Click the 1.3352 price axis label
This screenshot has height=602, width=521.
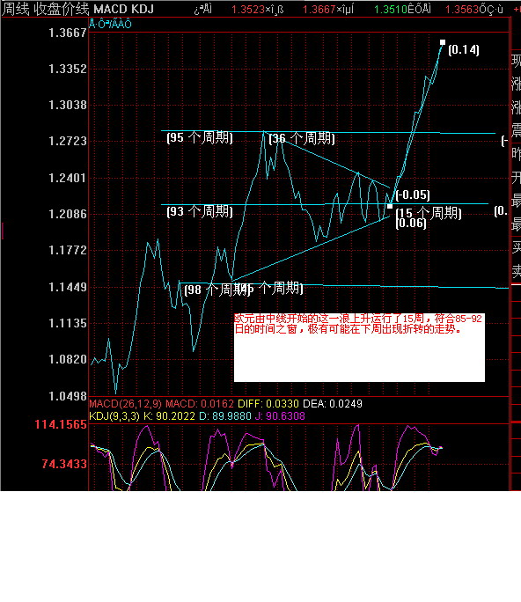pyautogui.click(x=68, y=70)
